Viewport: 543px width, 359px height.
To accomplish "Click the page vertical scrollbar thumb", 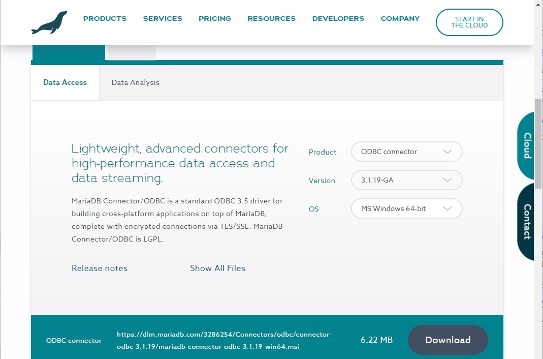I will [x=538, y=144].
